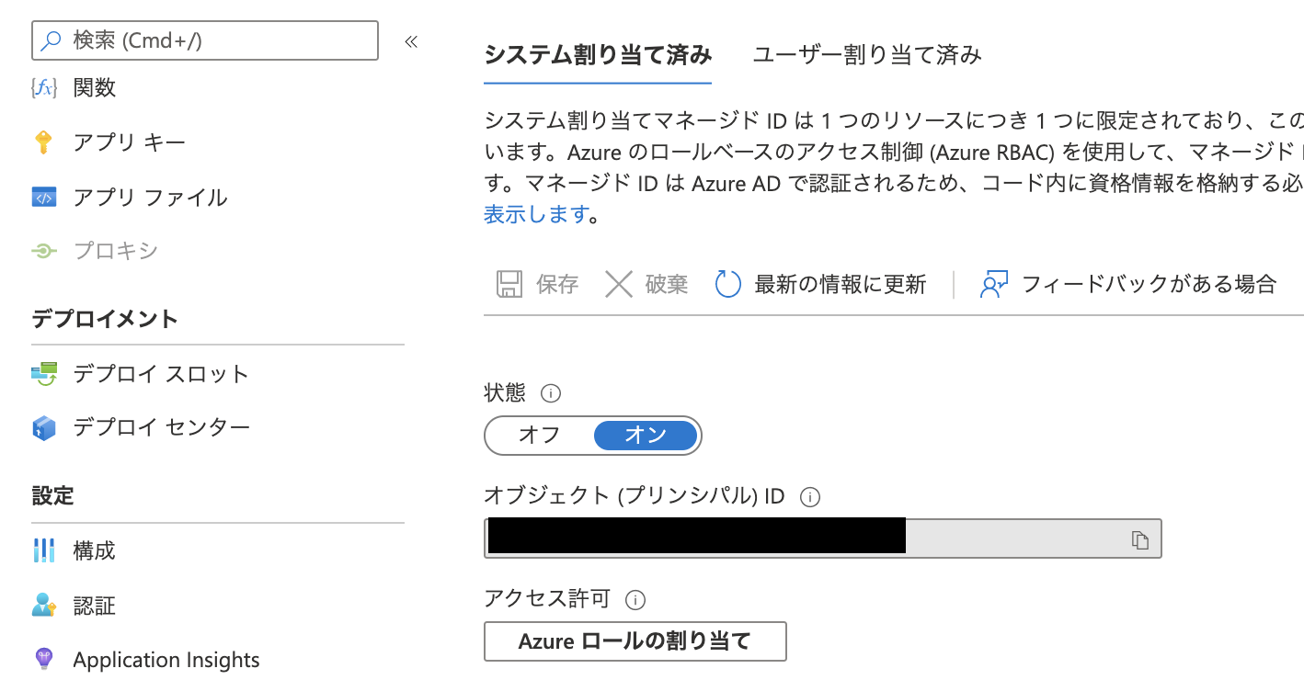The image size is (1304, 680).
Task: Keep オン selected in the status toggle
Action: (x=645, y=435)
